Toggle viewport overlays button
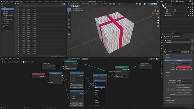Screen dimensions: 194x109 [x=145, y=4]
